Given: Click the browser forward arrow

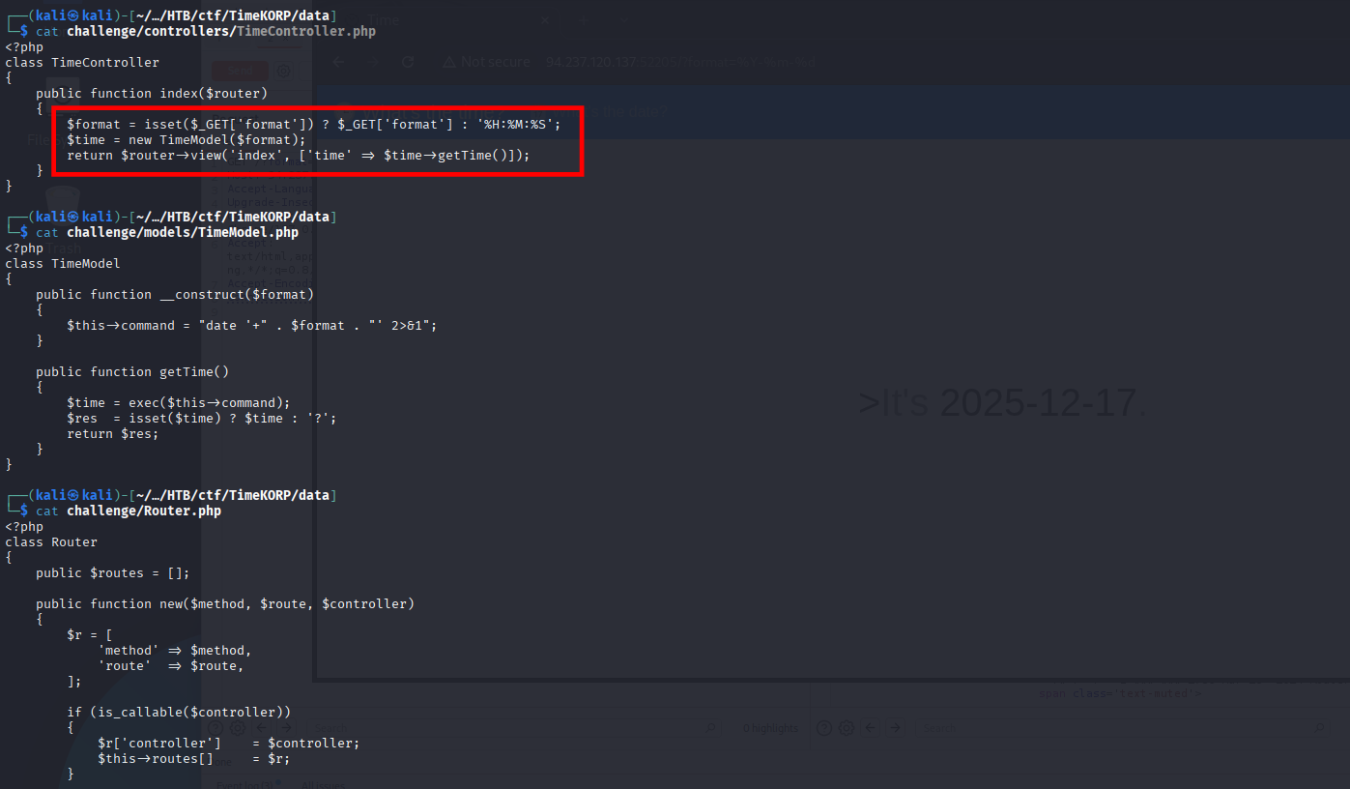Looking at the screenshot, I should 373,62.
